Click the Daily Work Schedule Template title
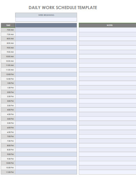 63,8
